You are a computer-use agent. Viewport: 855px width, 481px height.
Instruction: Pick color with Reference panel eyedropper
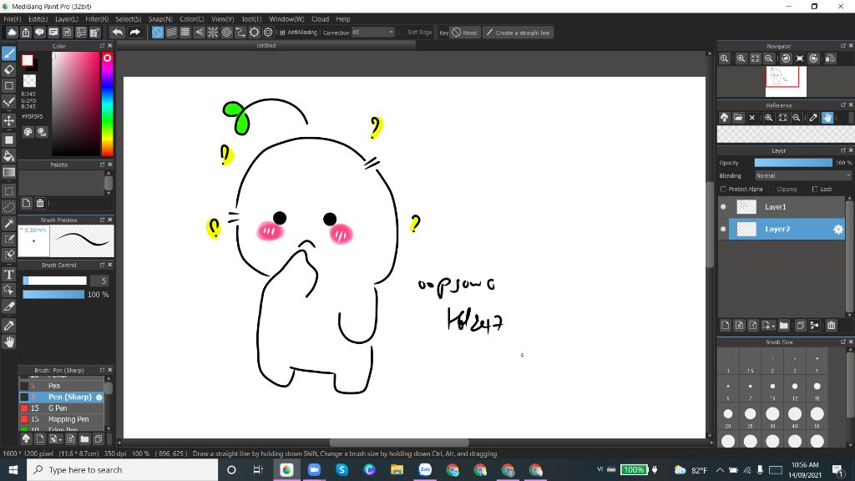[x=813, y=117]
